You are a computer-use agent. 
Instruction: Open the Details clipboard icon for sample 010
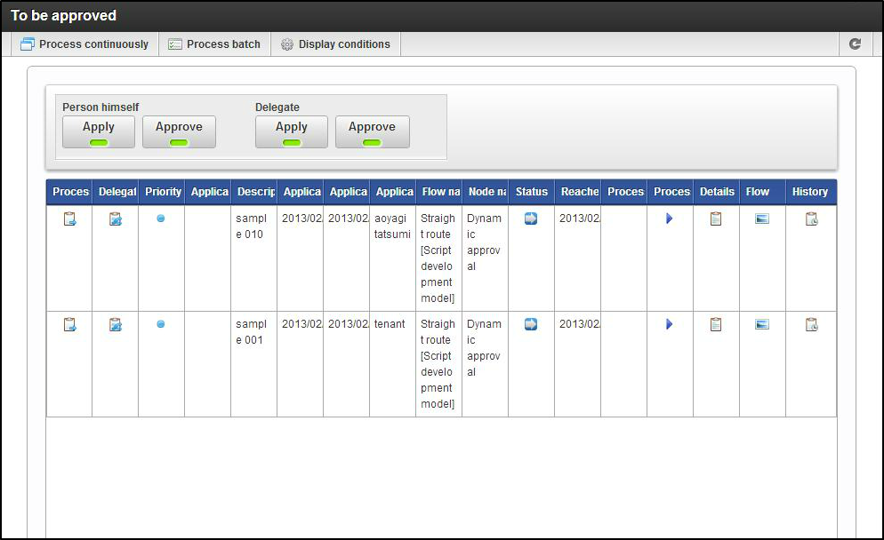point(717,218)
